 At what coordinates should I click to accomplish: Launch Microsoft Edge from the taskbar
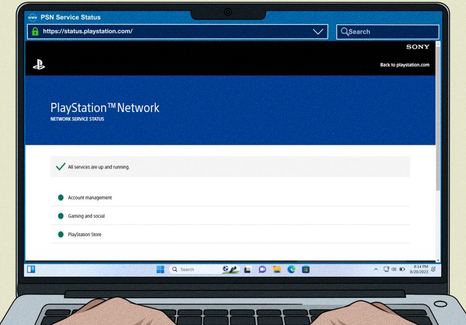tap(291, 270)
